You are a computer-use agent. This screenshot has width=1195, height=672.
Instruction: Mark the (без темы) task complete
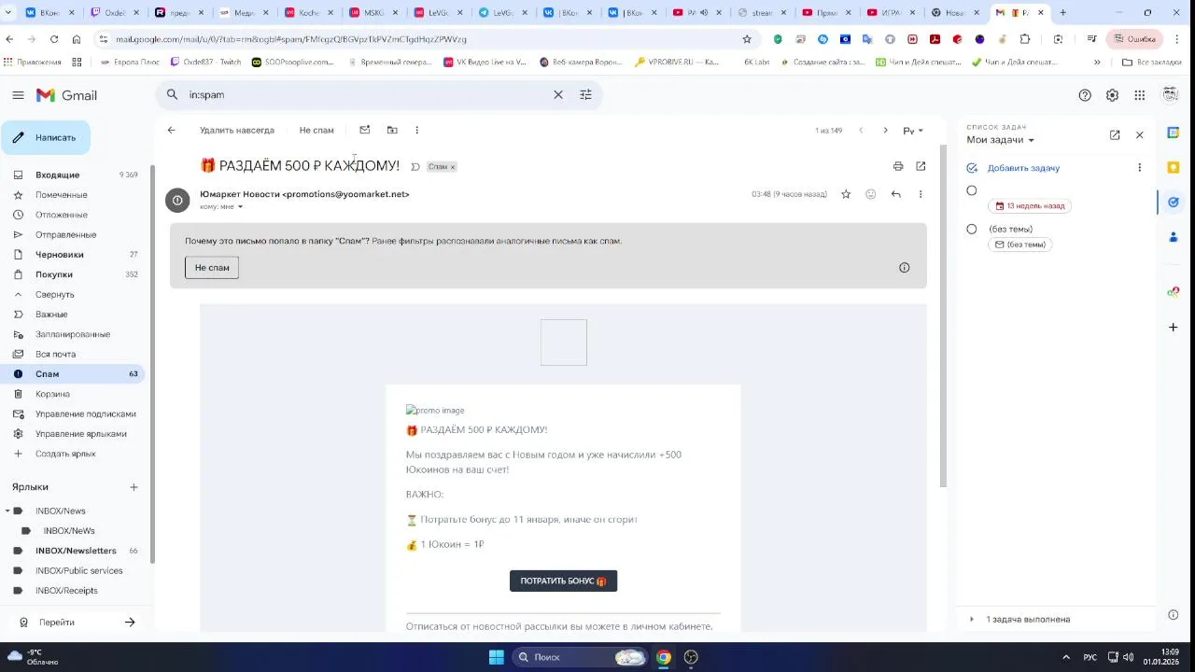pyautogui.click(x=972, y=229)
